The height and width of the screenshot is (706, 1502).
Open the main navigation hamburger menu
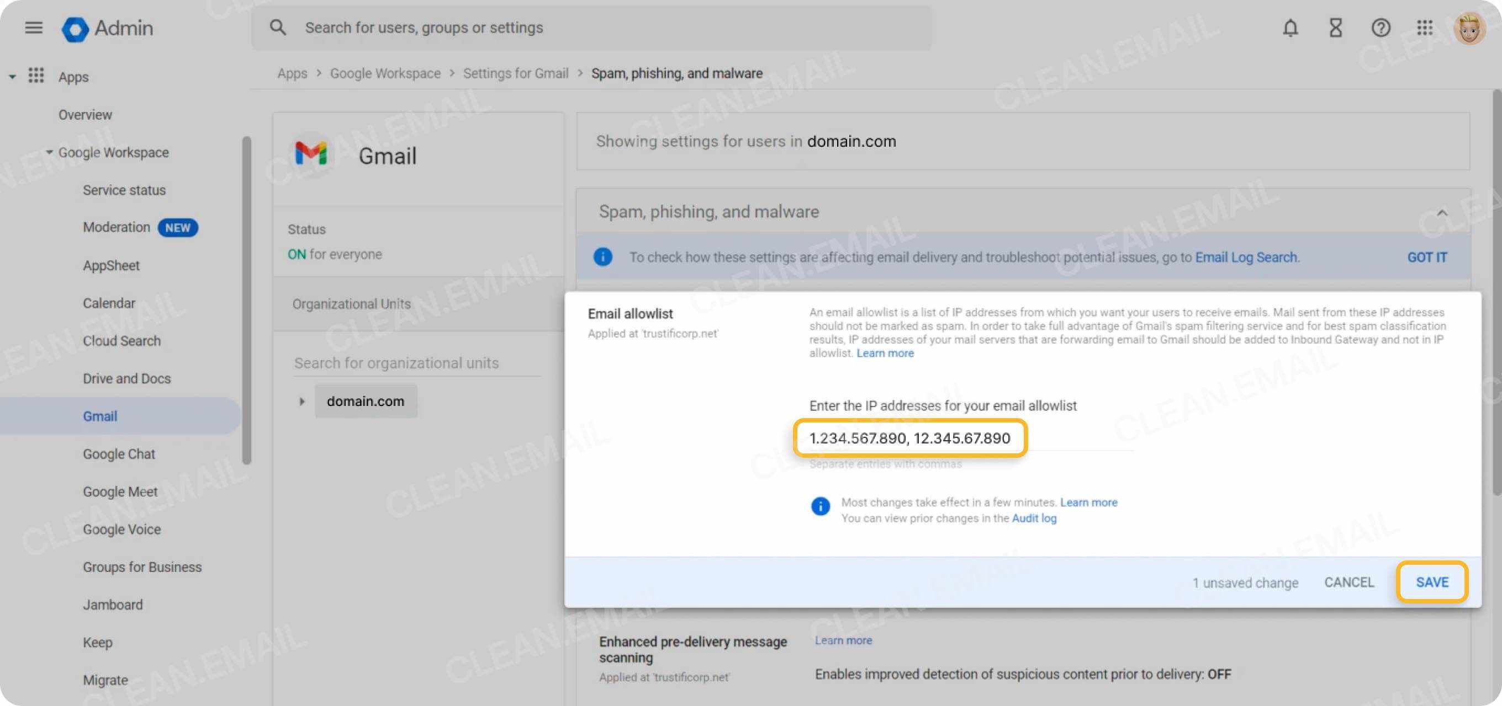pyautogui.click(x=33, y=28)
